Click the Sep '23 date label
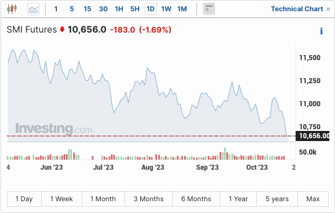The image size is (335, 213). [x=207, y=167]
